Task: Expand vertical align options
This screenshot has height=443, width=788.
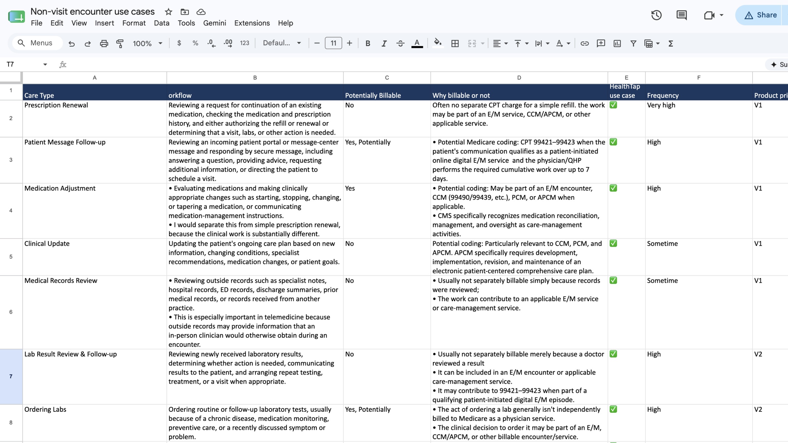Action: 527,43
